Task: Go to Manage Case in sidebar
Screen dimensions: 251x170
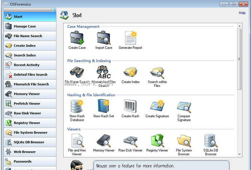Action: click(30, 26)
